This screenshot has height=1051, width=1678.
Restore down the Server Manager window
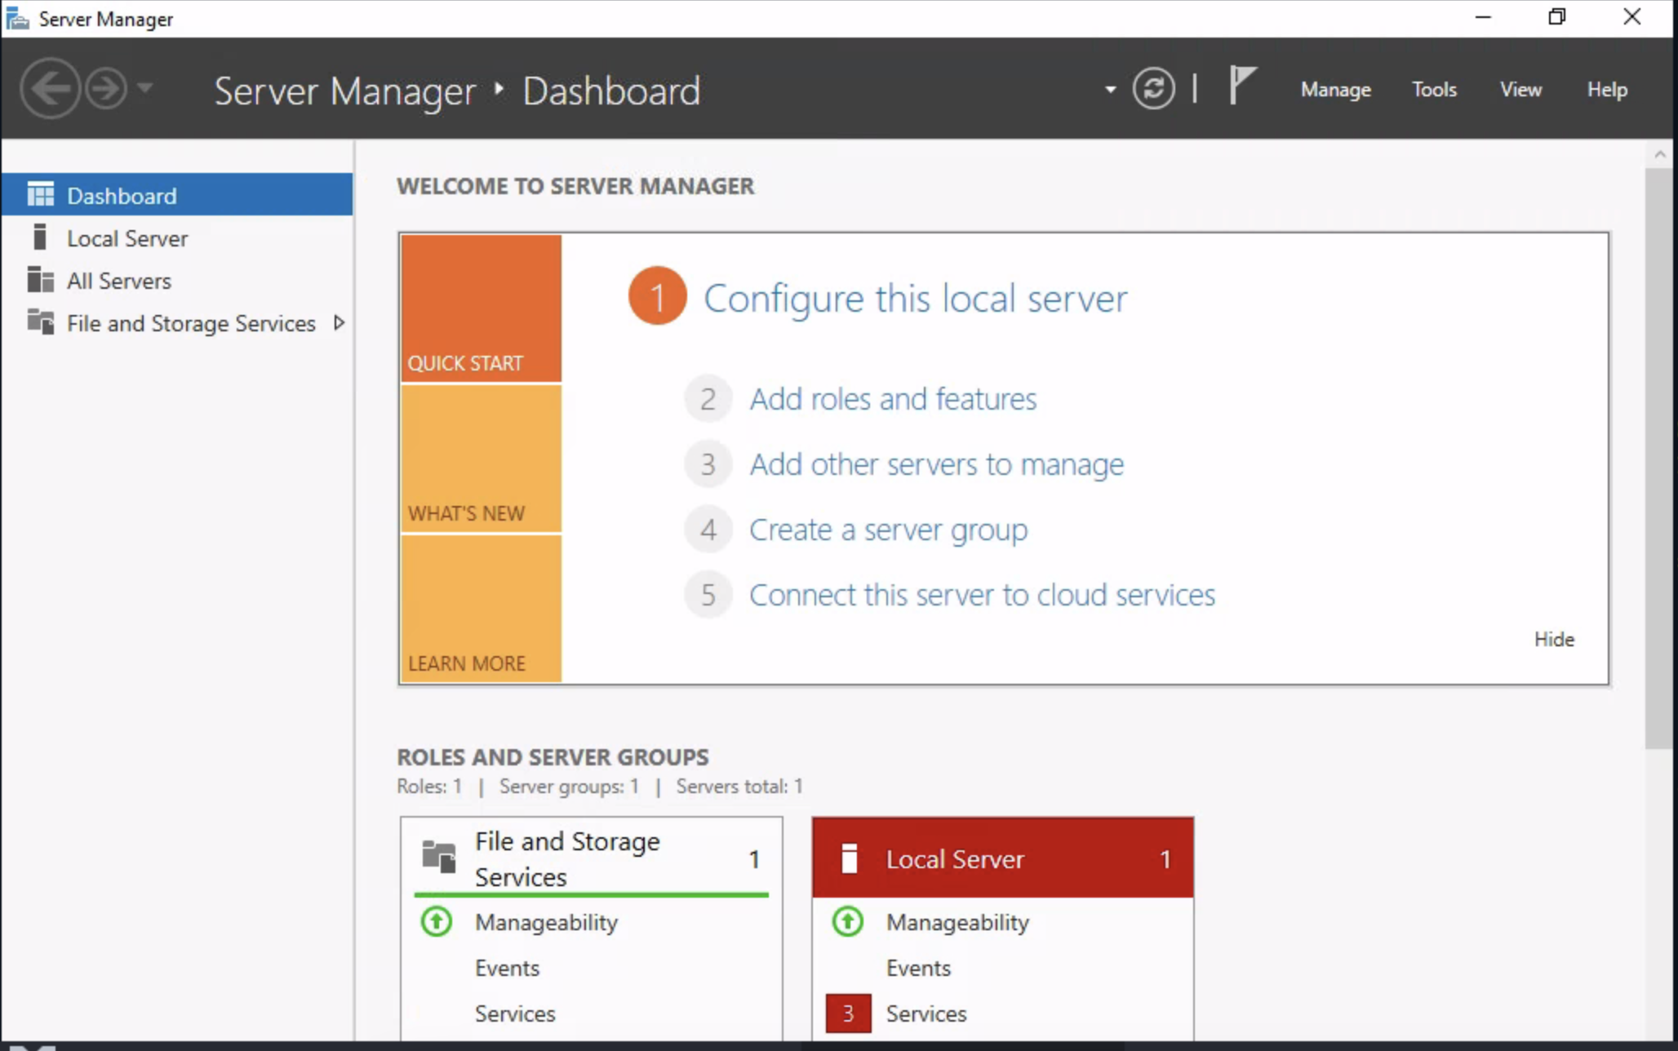[1557, 17]
